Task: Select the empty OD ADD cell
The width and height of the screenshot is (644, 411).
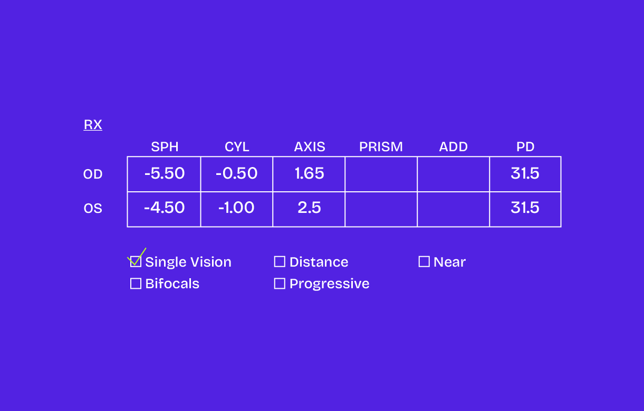Action: (453, 174)
